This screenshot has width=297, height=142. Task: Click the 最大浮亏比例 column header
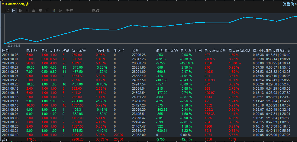click(x=191, y=51)
